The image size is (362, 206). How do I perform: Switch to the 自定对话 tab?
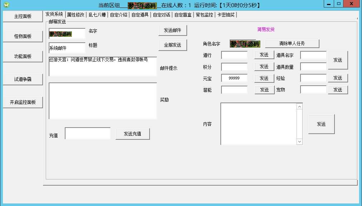point(162,15)
